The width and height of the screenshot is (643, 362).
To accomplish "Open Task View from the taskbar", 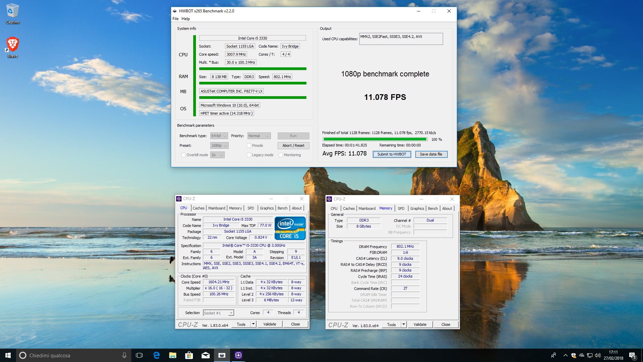I will [x=139, y=355].
